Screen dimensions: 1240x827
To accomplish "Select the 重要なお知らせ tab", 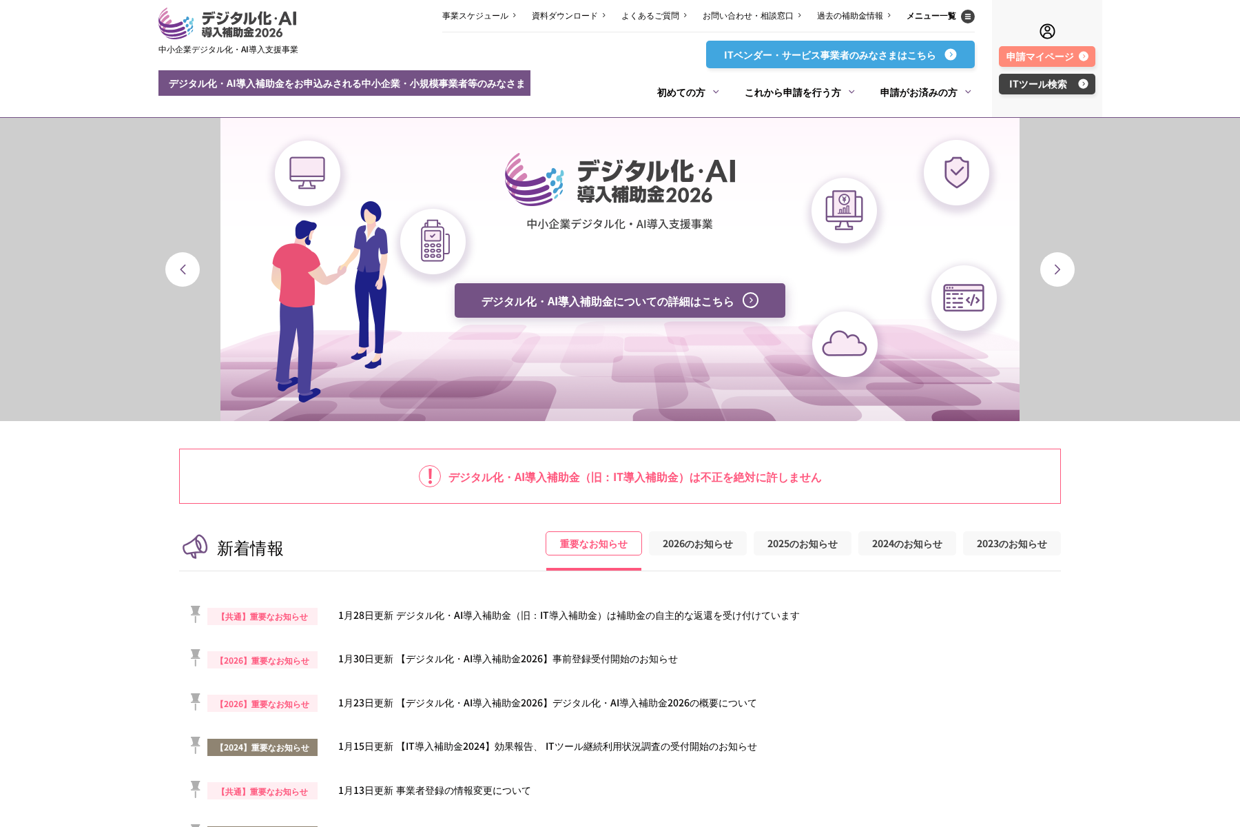I will click(x=593, y=544).
